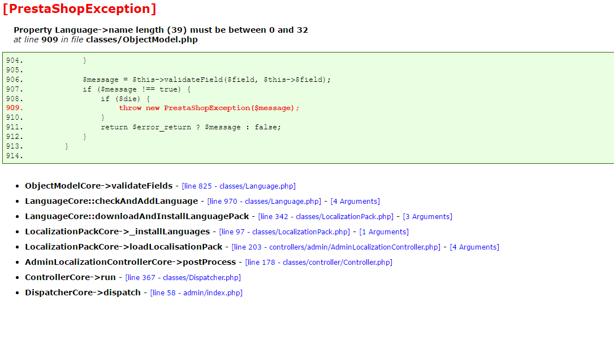This screenshot has height=358, width=614.
Task: Expand the 1 Arguments link
Action: pyautogui.click(x=384, y=232)
